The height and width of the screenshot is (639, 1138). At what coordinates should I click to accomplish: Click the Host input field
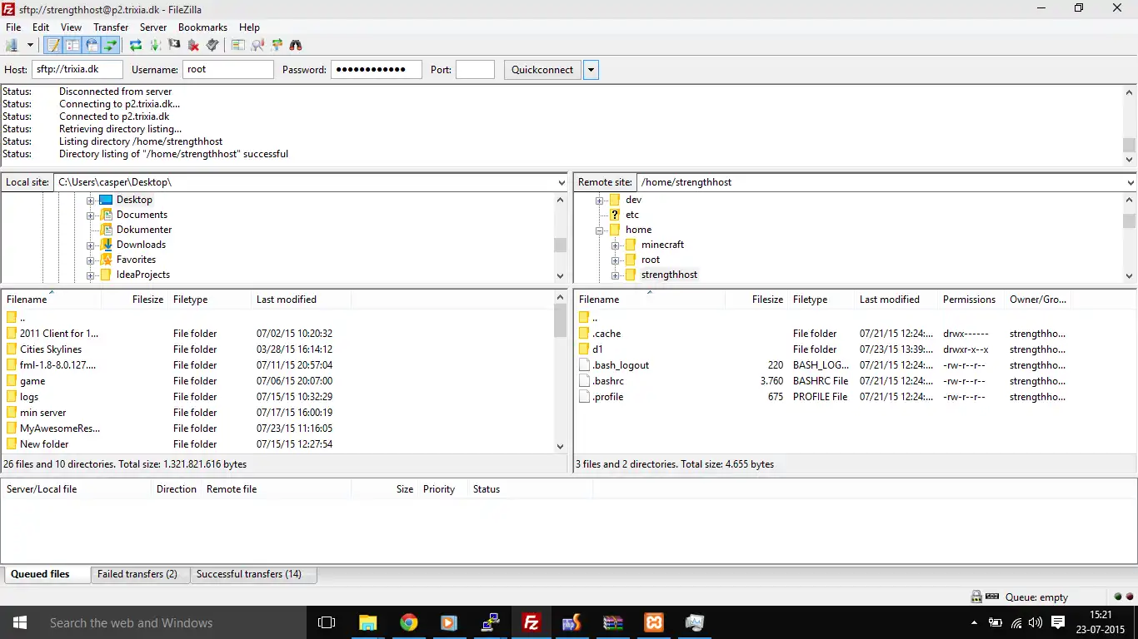click(77, 70)
